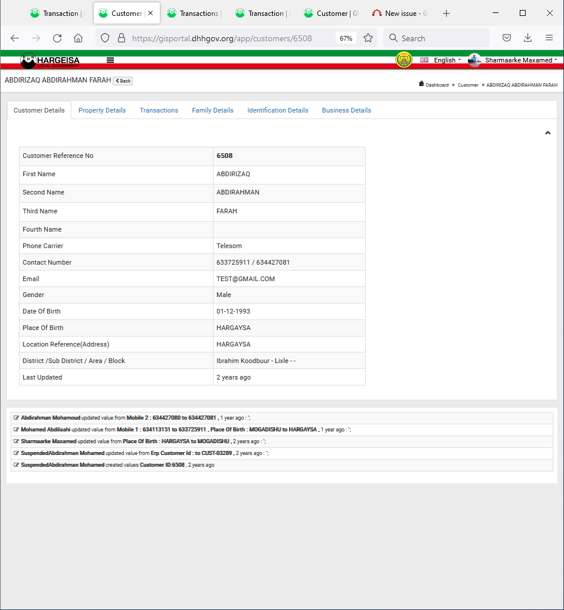The image size is (564, 610).
Task: Open the browser downloads icon
Action: 528,38
